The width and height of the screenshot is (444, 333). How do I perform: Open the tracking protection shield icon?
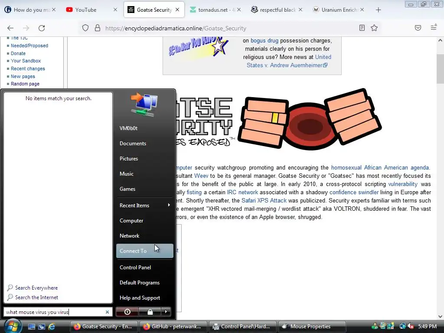tap(85, 28)
